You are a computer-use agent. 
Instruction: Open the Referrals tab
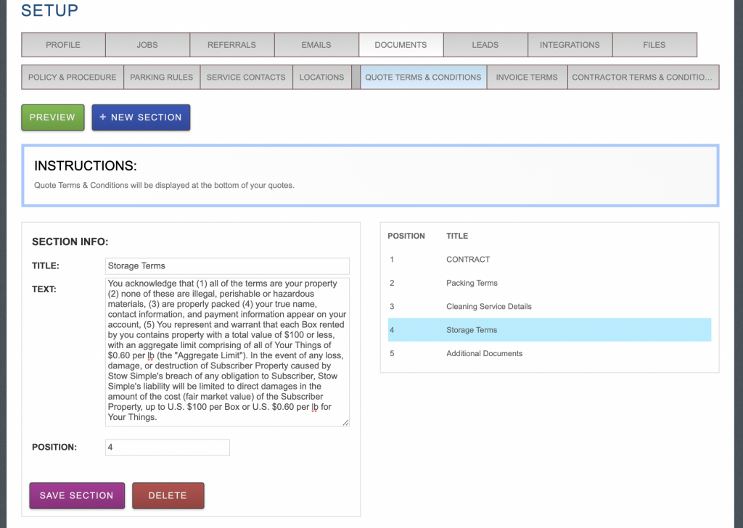tap(231, 45)
